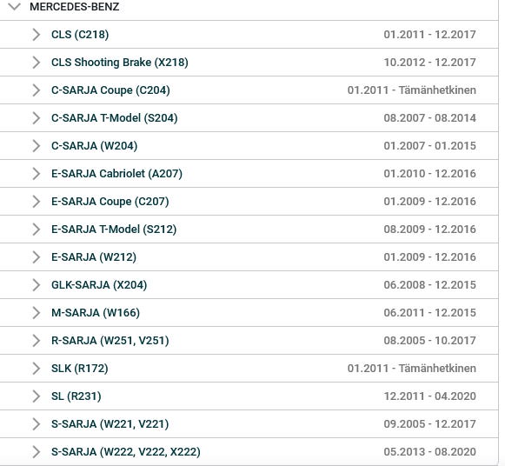Expand E-SARJA Cabriolet (A207) chevron
This screenshot has width=505, height=466.
pos(37,174)
